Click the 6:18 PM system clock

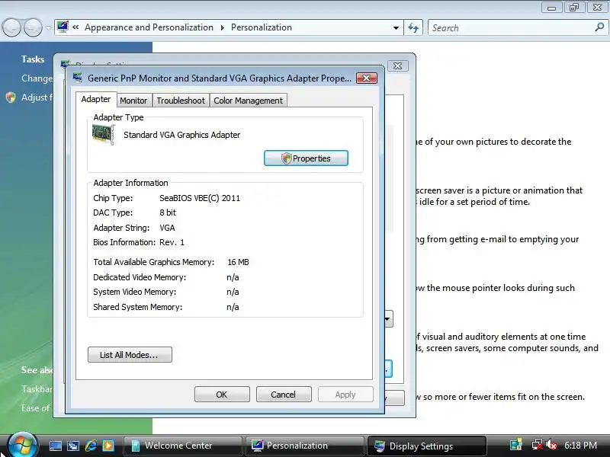580,445
